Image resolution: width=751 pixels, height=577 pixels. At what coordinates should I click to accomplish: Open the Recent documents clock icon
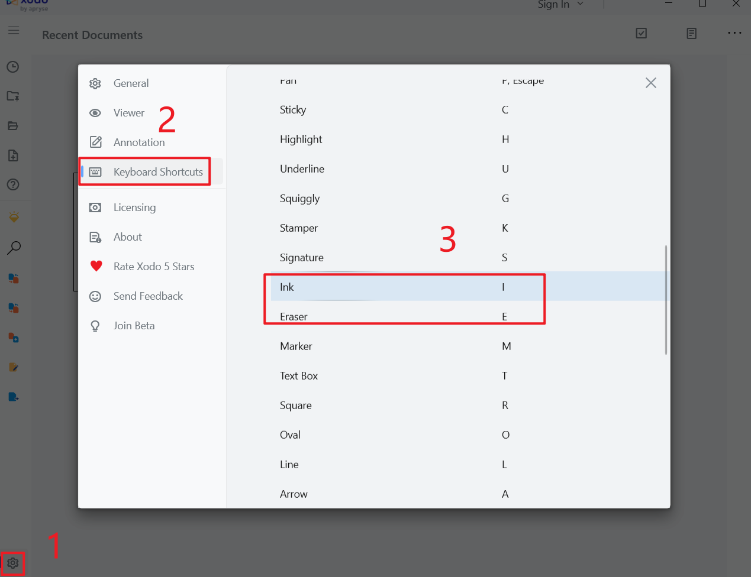pyautogui.click(x=13, y=67)
